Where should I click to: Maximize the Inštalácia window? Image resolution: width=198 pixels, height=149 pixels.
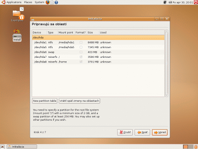(162, 19)
